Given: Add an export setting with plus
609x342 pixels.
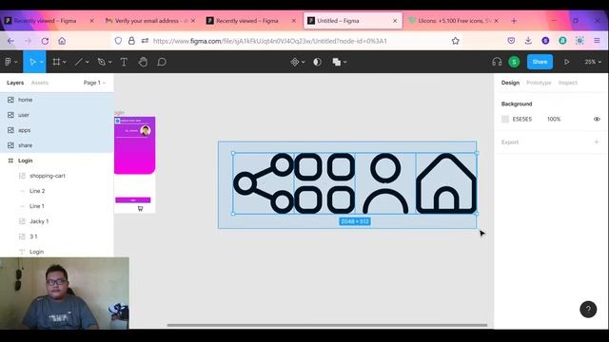Looking at the screenshot, I should (x=597, y=142).
